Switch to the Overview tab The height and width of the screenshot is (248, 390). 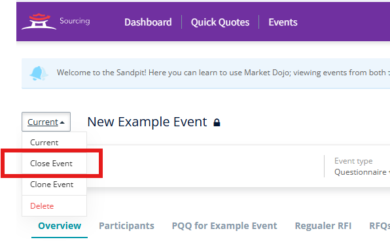(60, 226)
